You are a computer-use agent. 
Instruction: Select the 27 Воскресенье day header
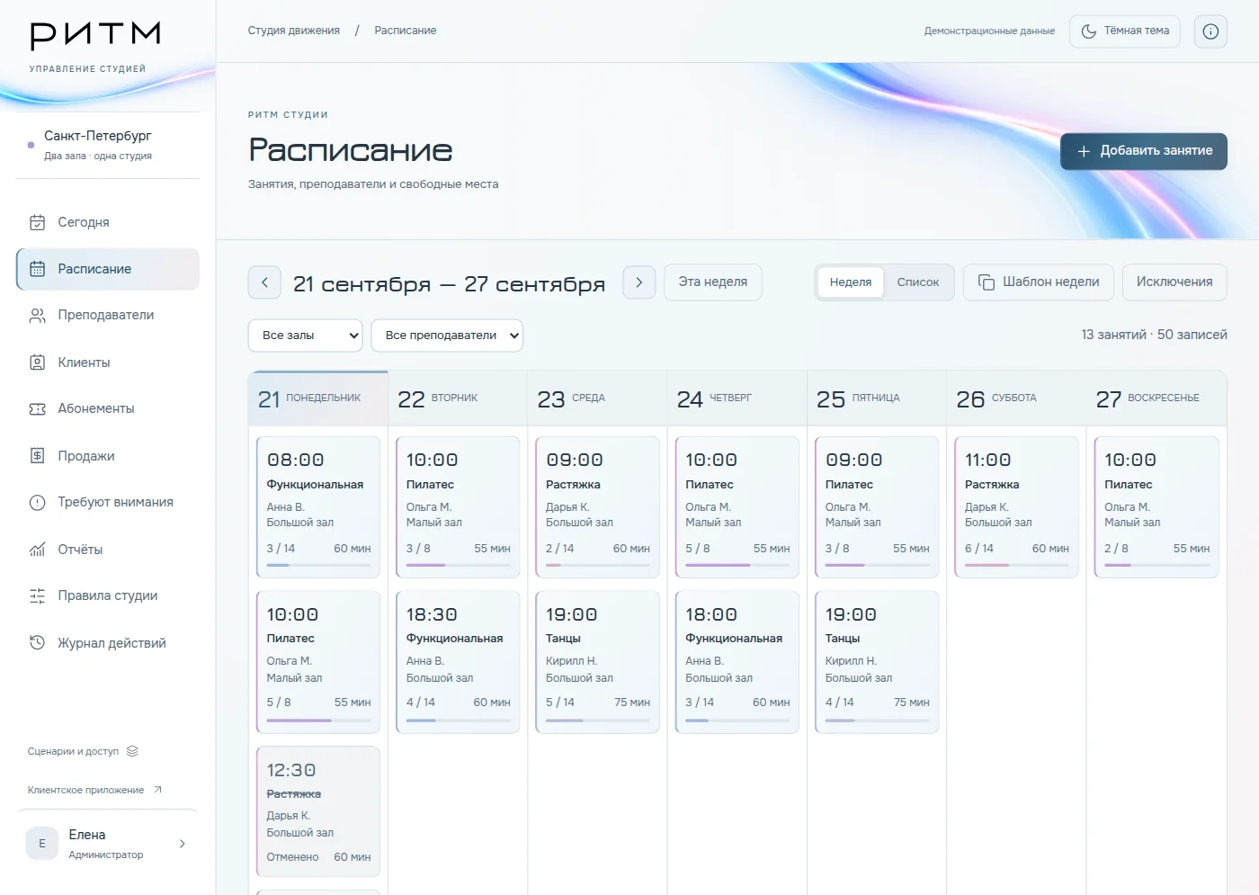click(1156, 398)
